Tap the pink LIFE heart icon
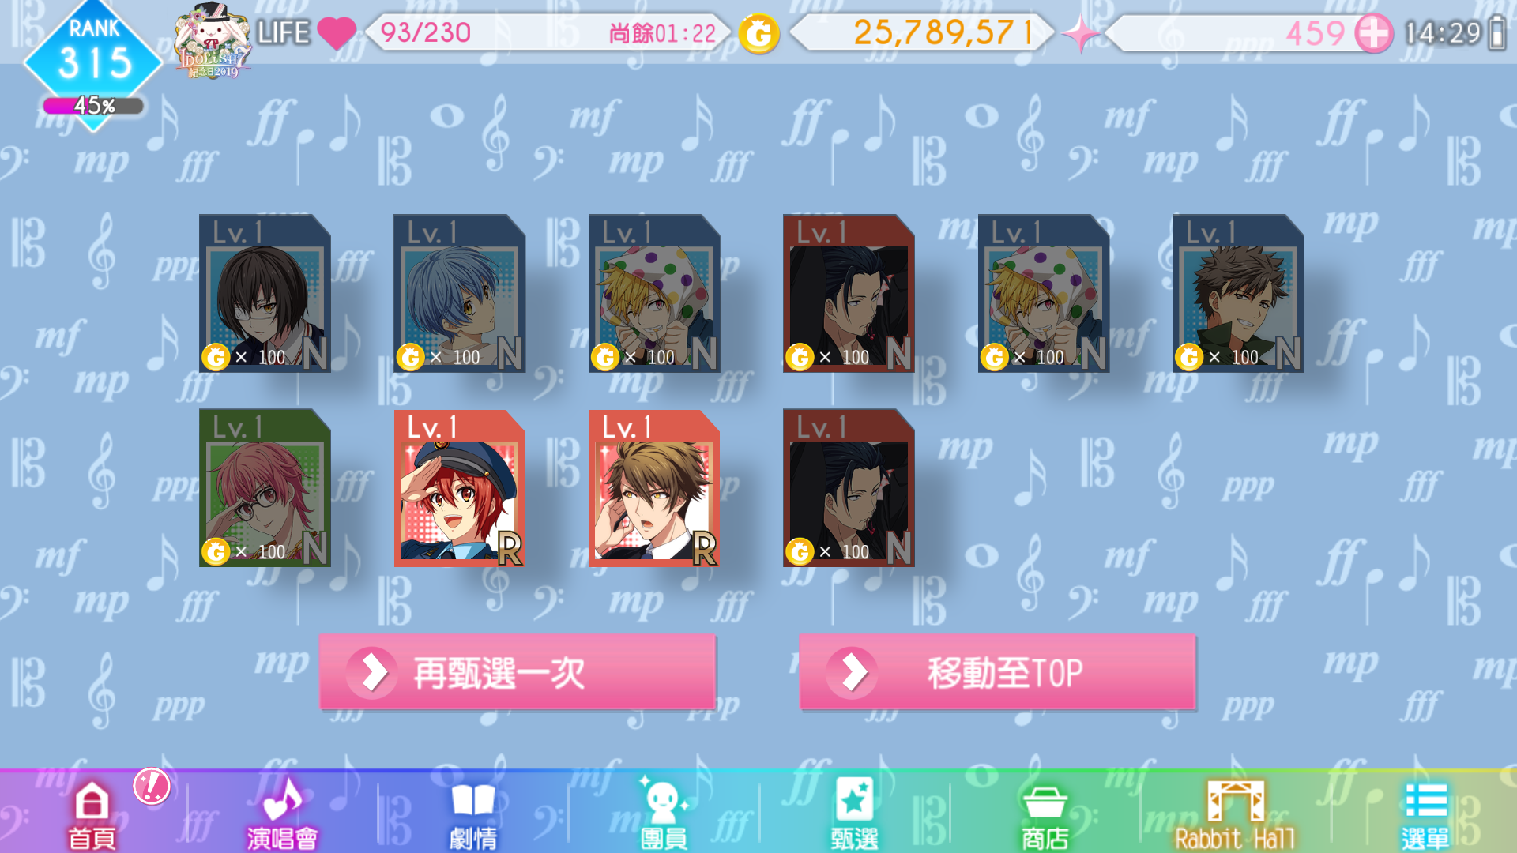Image resolution: width=1517 pixels, height=853 pixels. 337,33
